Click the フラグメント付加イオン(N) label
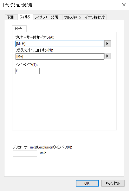This screenshot has height=191, width=129. click(x=34, y=50)
